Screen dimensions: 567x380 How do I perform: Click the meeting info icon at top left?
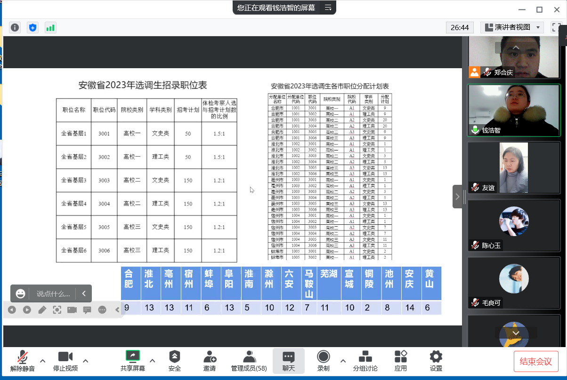pos(15,28)
